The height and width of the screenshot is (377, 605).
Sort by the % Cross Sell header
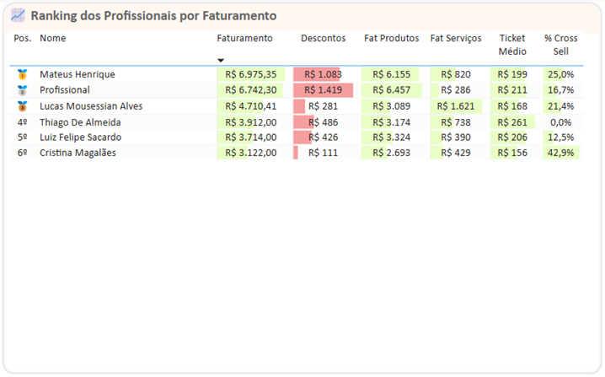[560, 45]
